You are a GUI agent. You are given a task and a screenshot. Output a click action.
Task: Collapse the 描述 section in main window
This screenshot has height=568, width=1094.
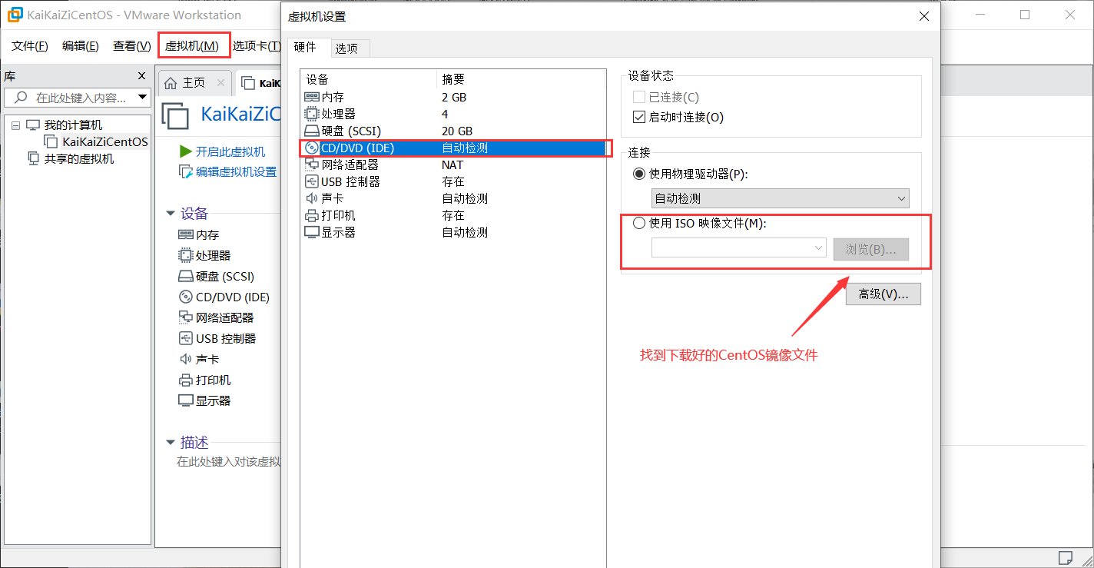pos(171,443)
